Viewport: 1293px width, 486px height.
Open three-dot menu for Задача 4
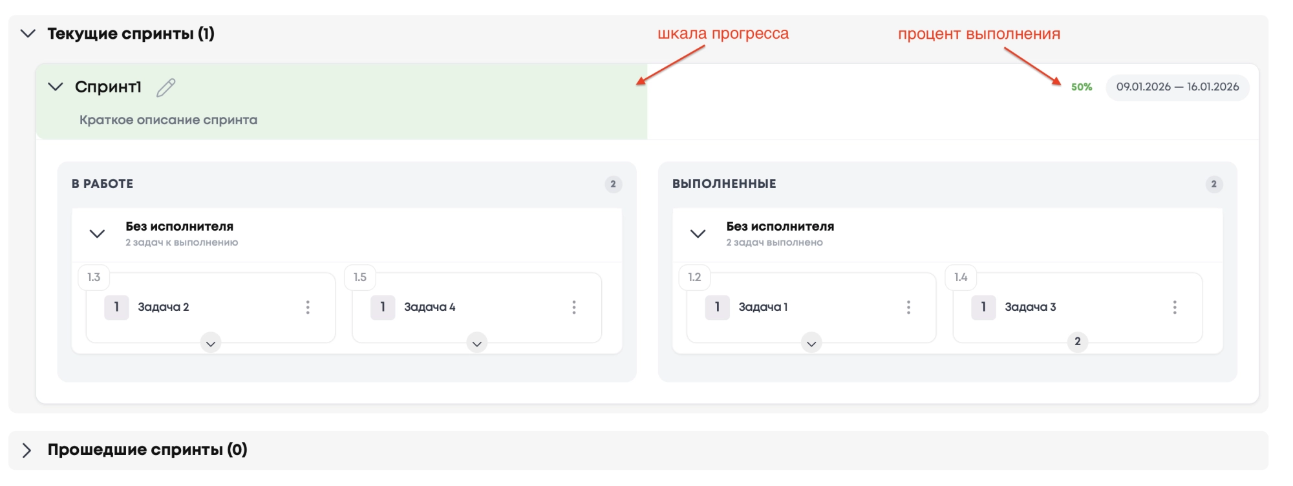[x=573, y=307]
